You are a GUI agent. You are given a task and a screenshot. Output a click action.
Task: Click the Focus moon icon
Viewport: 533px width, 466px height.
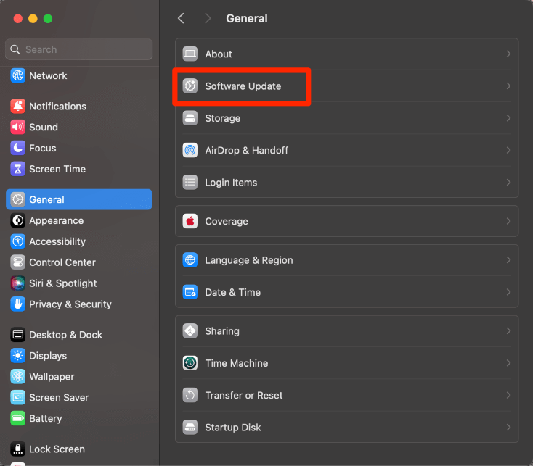click(17, 149)
